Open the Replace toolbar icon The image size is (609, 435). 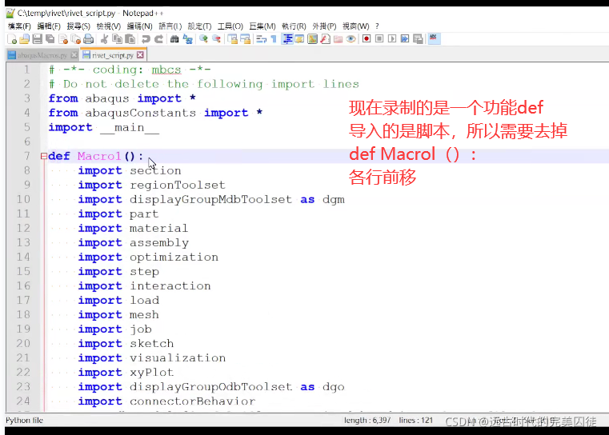coord(187,39)
